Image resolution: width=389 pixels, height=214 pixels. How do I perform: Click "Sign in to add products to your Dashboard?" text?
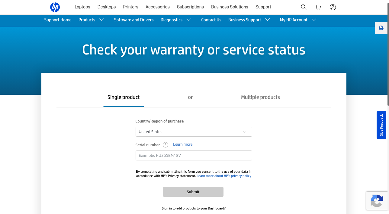194,208
